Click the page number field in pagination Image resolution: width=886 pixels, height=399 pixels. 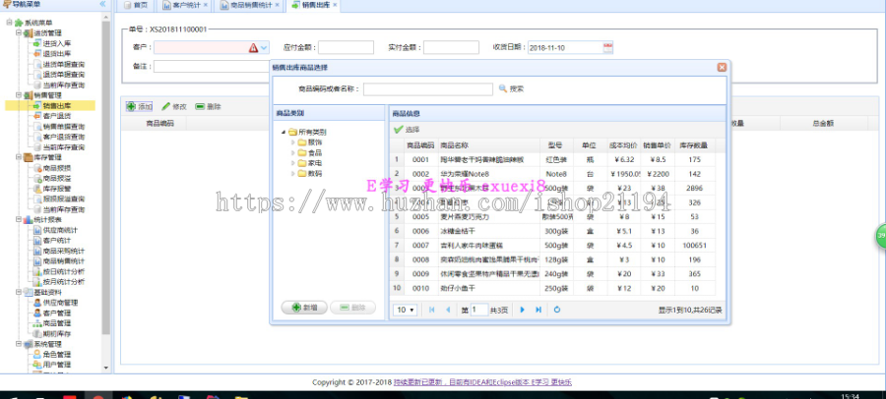[x=479, y=310]
